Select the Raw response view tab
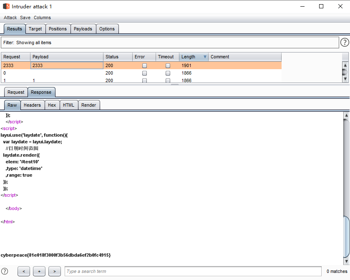This screenshot has width=350, height=280. pos(12,105)
